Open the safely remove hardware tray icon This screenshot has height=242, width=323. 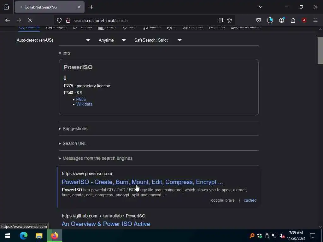point(267,236)
